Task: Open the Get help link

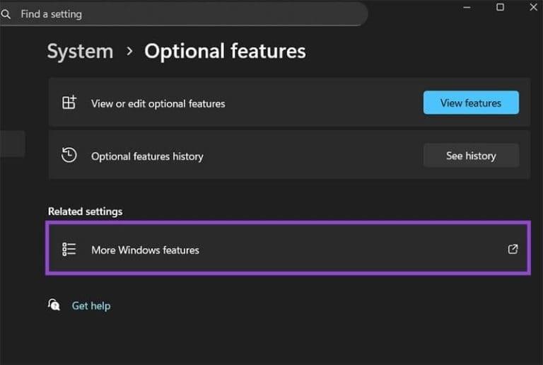Action: tap(91, 306)
